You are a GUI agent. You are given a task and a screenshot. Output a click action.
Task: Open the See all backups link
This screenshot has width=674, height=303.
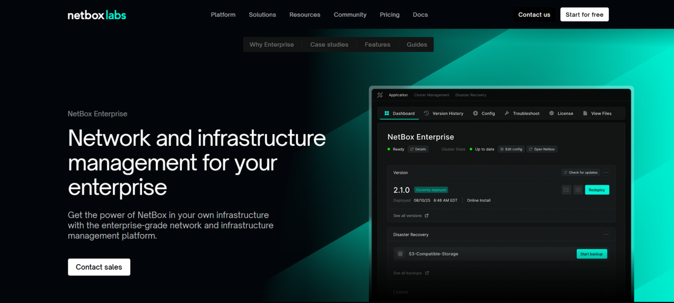point(411,273)
